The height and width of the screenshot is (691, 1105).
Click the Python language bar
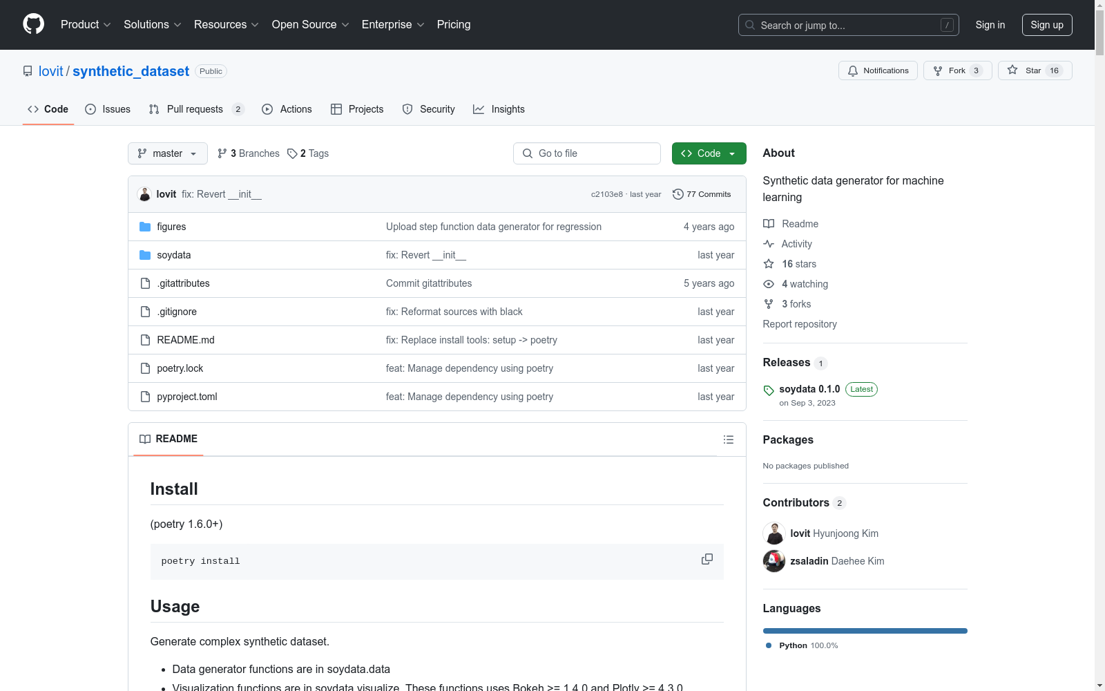pyautogui.click(x=865, y=631)
